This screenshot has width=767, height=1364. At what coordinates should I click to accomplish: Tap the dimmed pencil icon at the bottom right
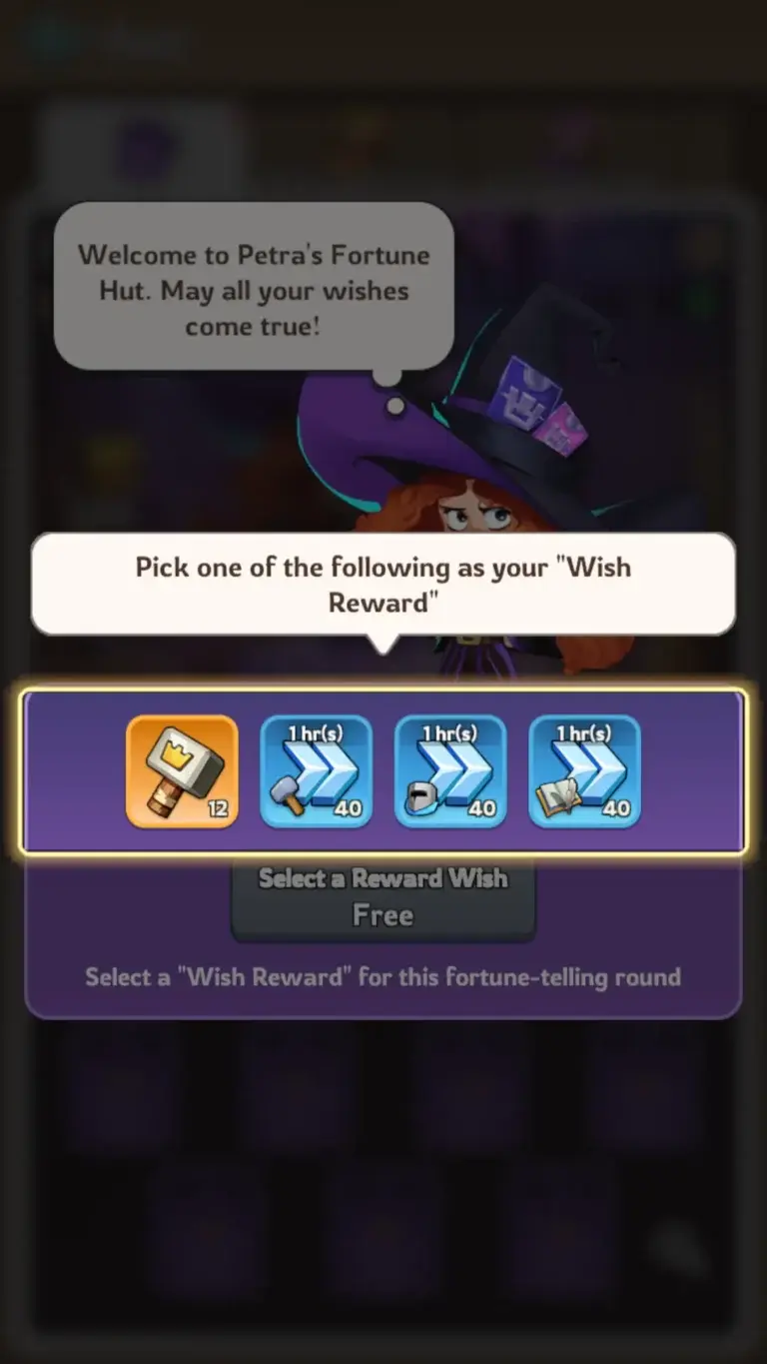(x=681, y=1249)
